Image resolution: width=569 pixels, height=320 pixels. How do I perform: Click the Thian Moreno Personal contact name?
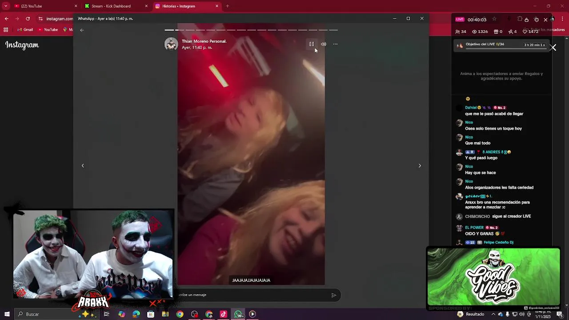[204, 41]
